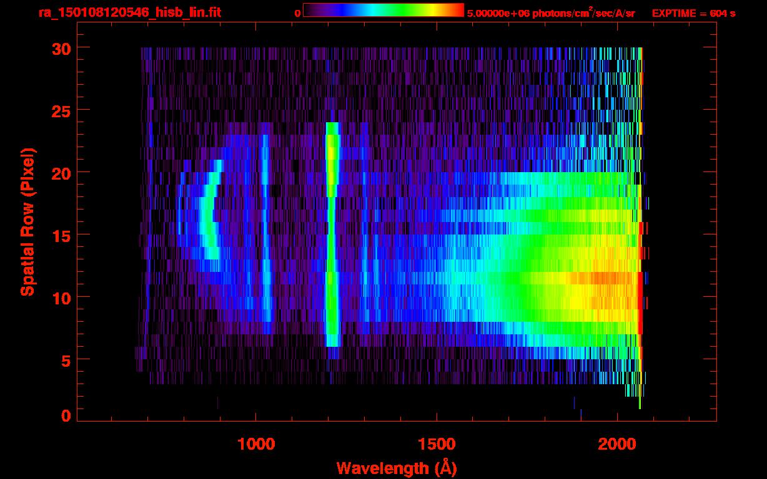
Task: Select the 1000 tick label on the wavelength axis
Action: [255, 444]
